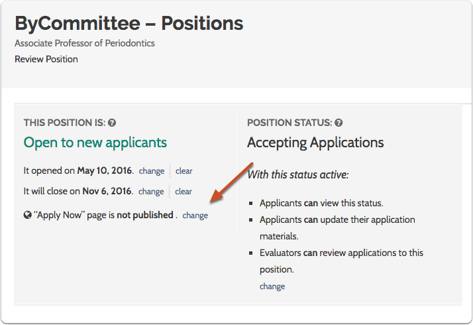This screenshot has width=473, height=325.
Task: Click globe icon next to "Apply Now" page
Action: point(27,215)
